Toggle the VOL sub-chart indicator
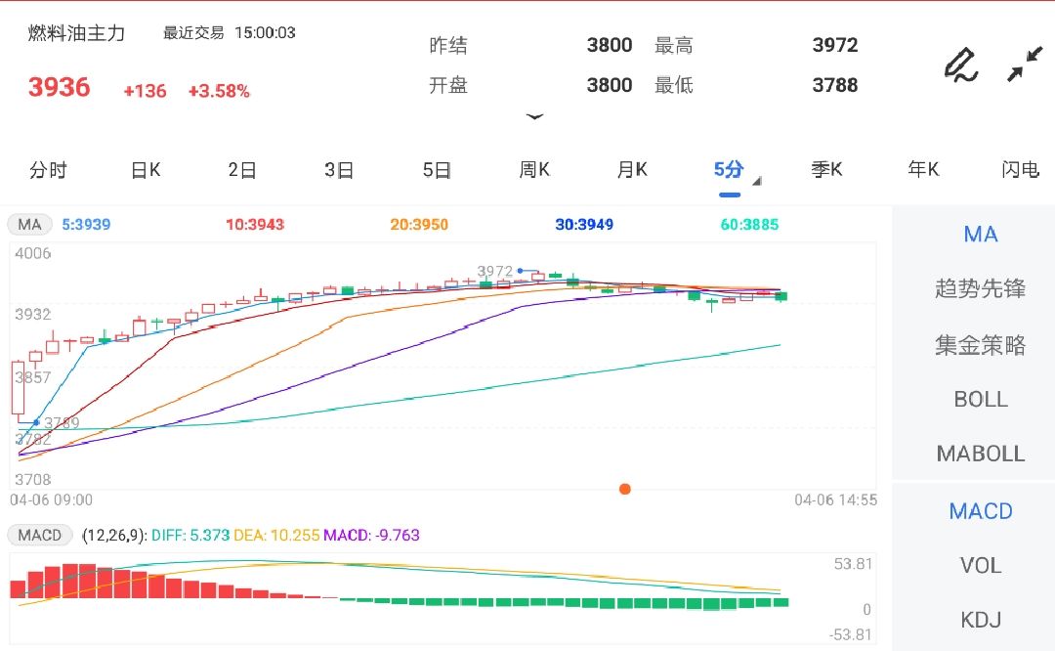The image size is (1055, 651). click(980, 565)
